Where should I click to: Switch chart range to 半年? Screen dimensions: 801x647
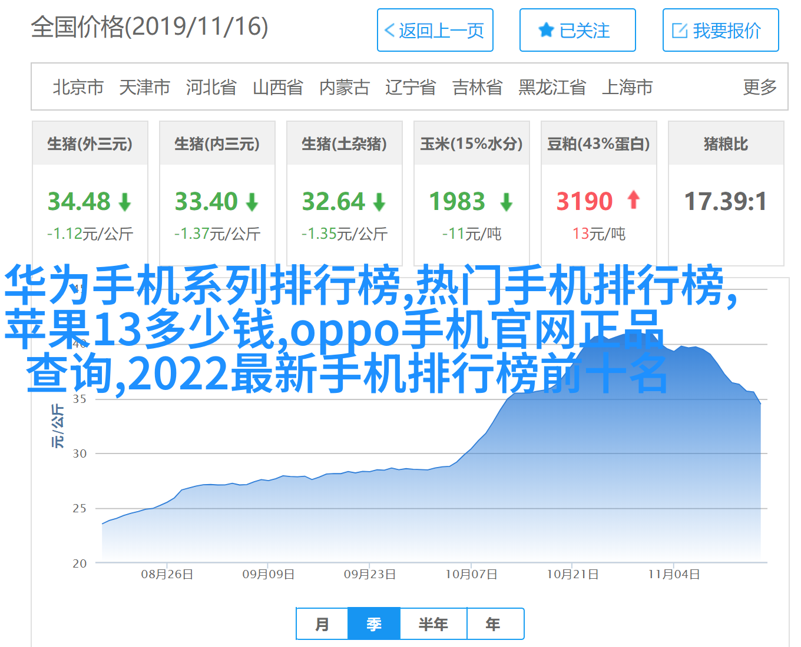point(433,623)
